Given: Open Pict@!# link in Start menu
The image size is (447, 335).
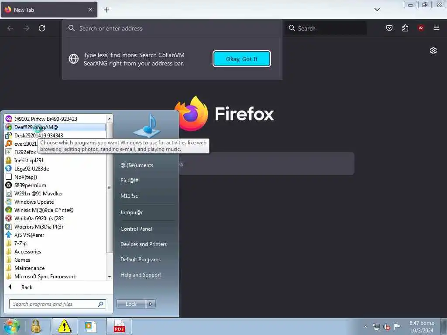Looking at the screenshot, I should pyautogui.click(x=129, y=180).
